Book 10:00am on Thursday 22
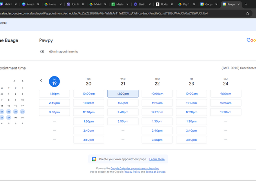256x181 pixels. [157, 94]
